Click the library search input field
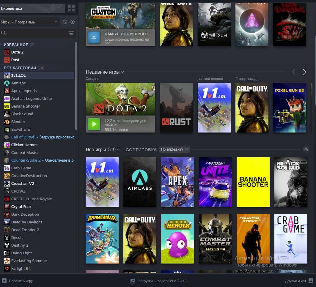 click(37, 33)
